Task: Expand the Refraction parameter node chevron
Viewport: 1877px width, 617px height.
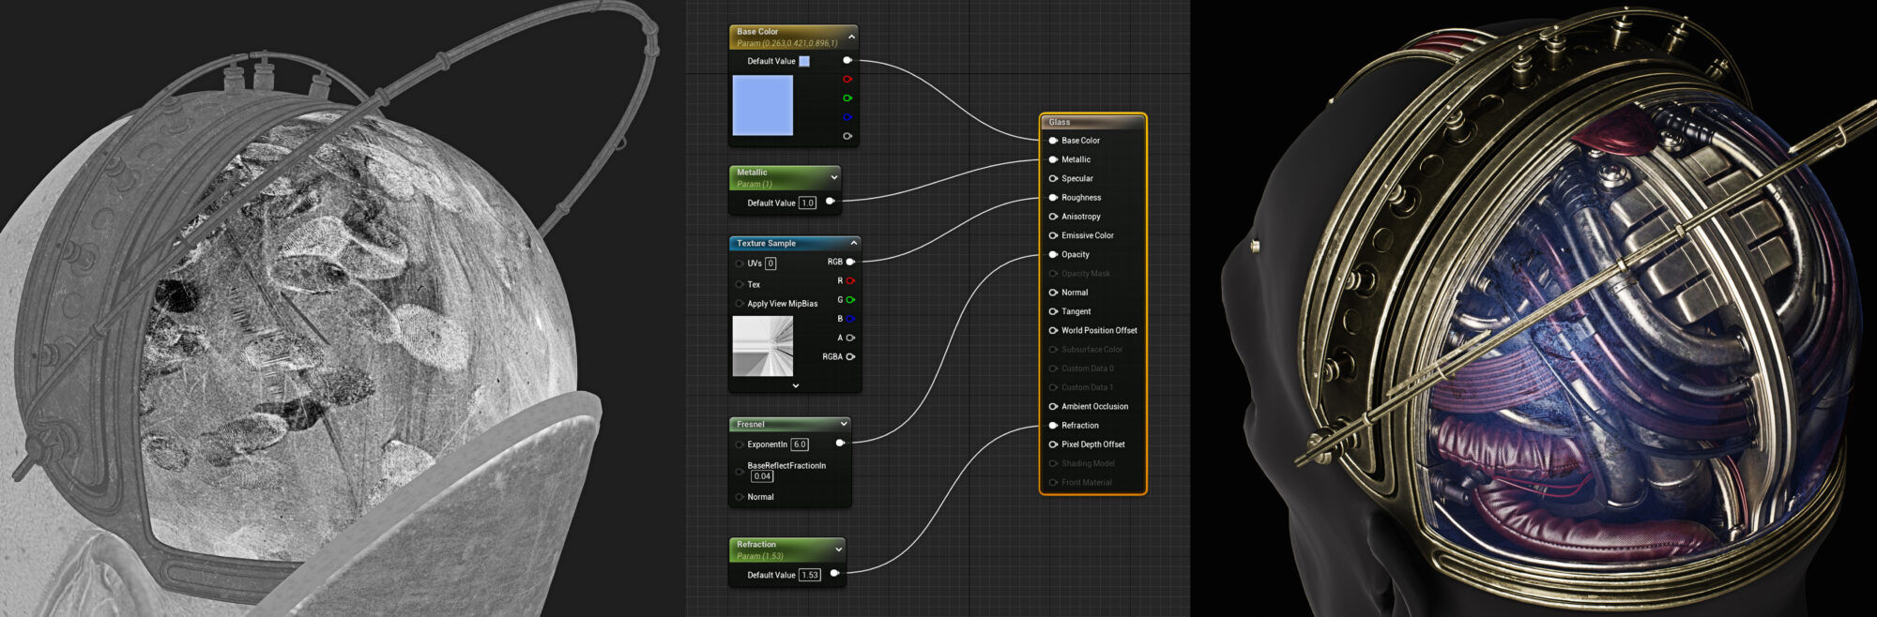Action: pos(838,549)
